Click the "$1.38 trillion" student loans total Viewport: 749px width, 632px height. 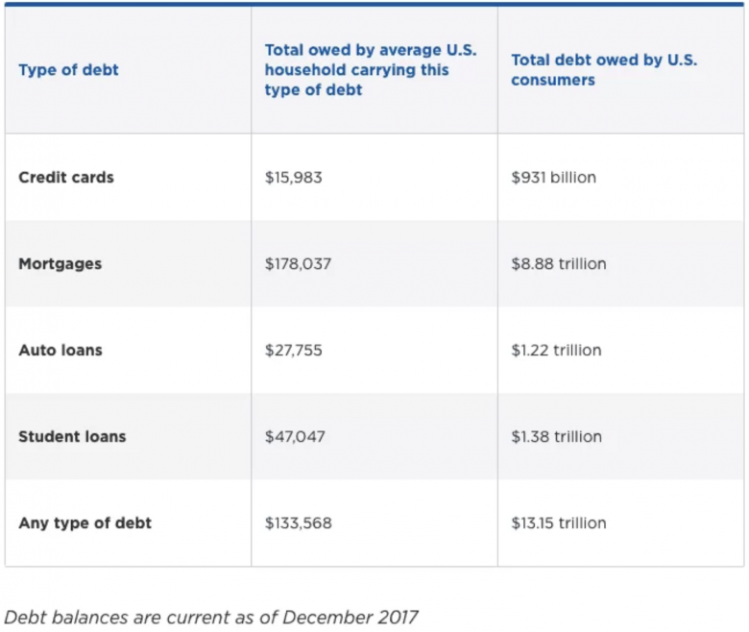[557, 437]
